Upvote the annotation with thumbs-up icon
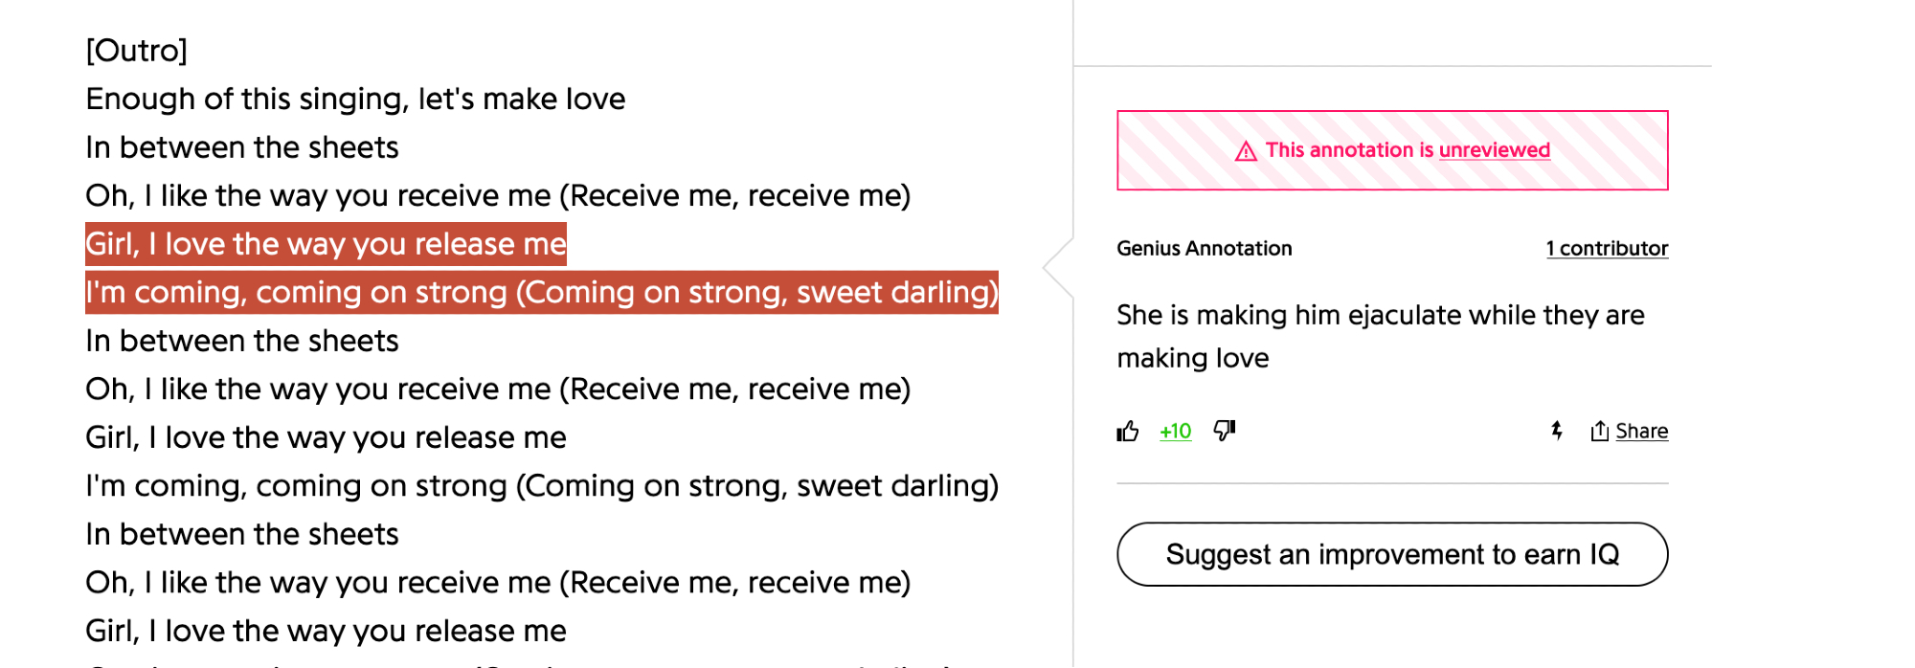 pos(1128,432)
